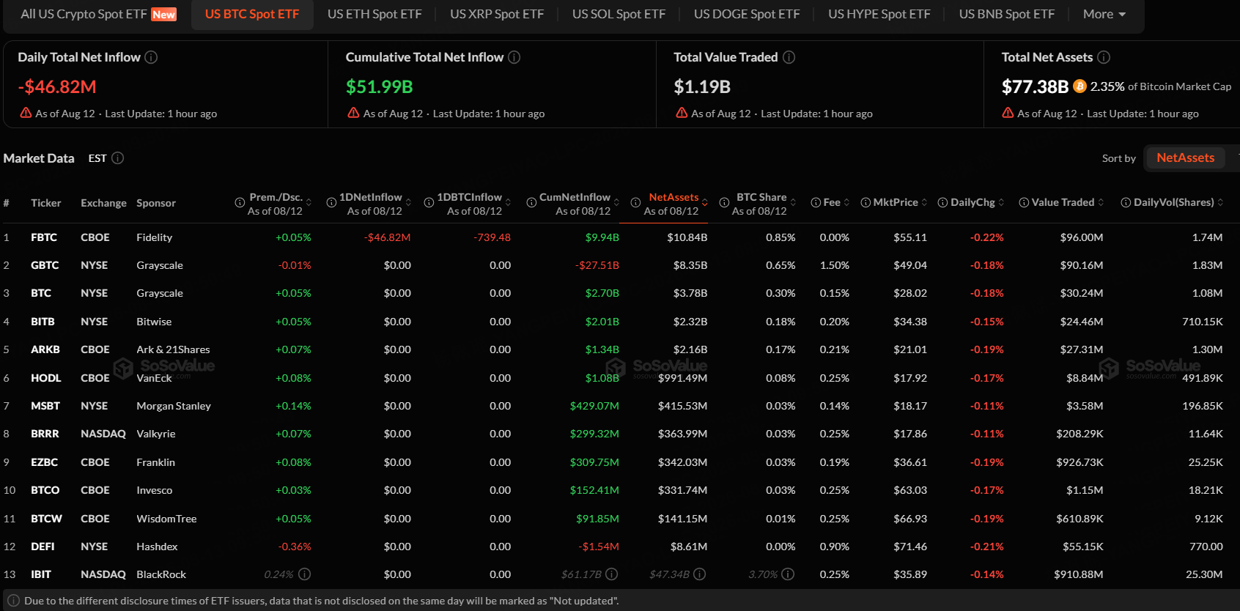Screen dimensions: 1240x611
Task: Click the info icon next to EST
Action: point(117,158)
